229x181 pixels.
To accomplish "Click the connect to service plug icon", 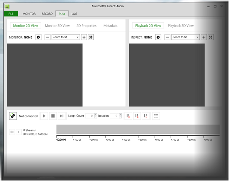I will 13,116.
